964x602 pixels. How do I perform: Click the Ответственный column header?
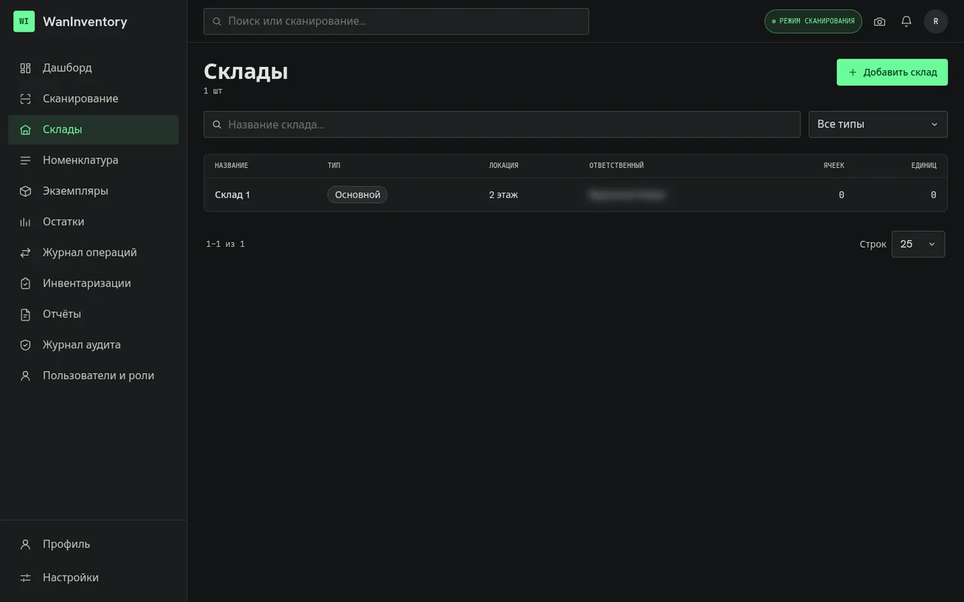pyautogui.click(x=617, y=166)
